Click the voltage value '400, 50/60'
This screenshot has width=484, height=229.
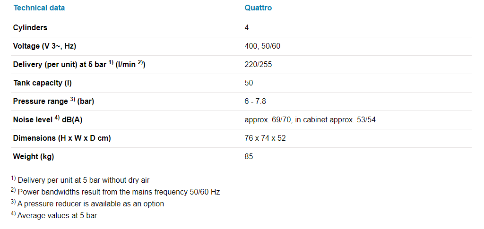click(x=263, y=46)
